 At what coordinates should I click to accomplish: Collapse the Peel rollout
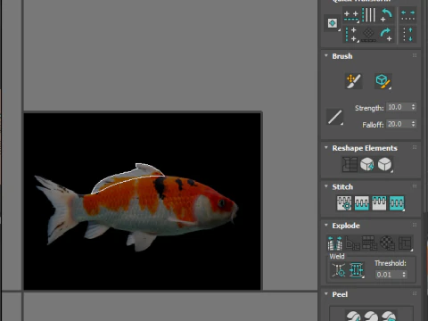(x=326, y=294)
